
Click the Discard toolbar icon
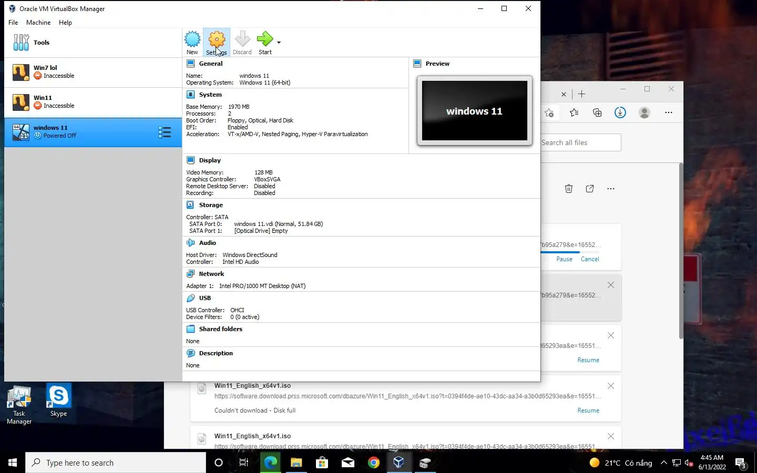[x=242, y=43]
